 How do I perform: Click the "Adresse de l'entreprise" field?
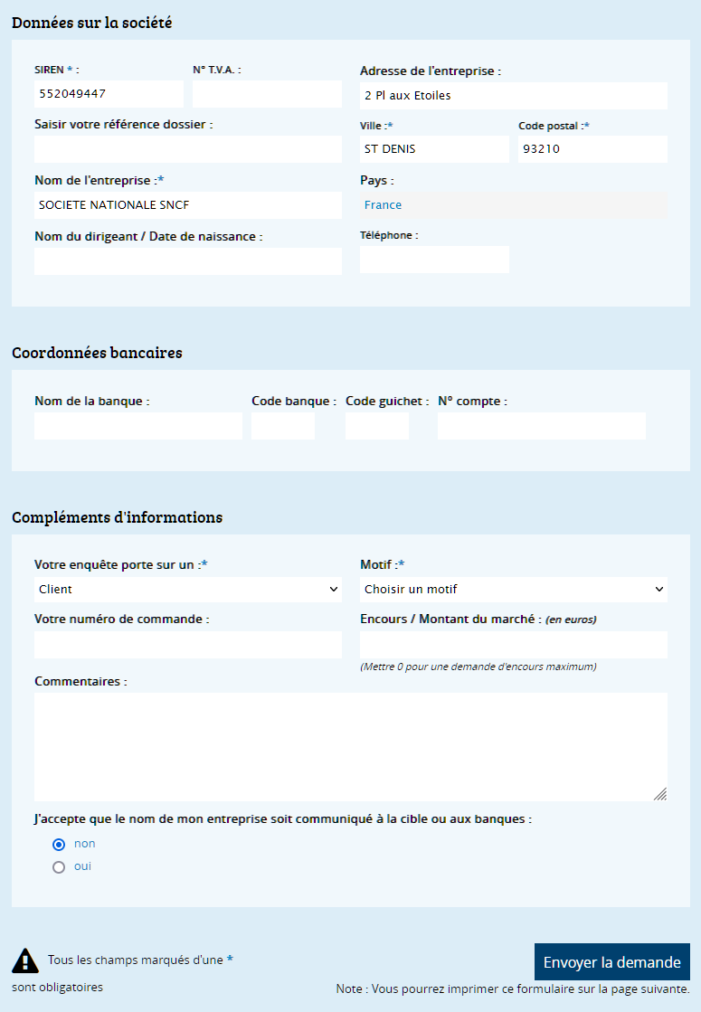(x=514, y=96)
